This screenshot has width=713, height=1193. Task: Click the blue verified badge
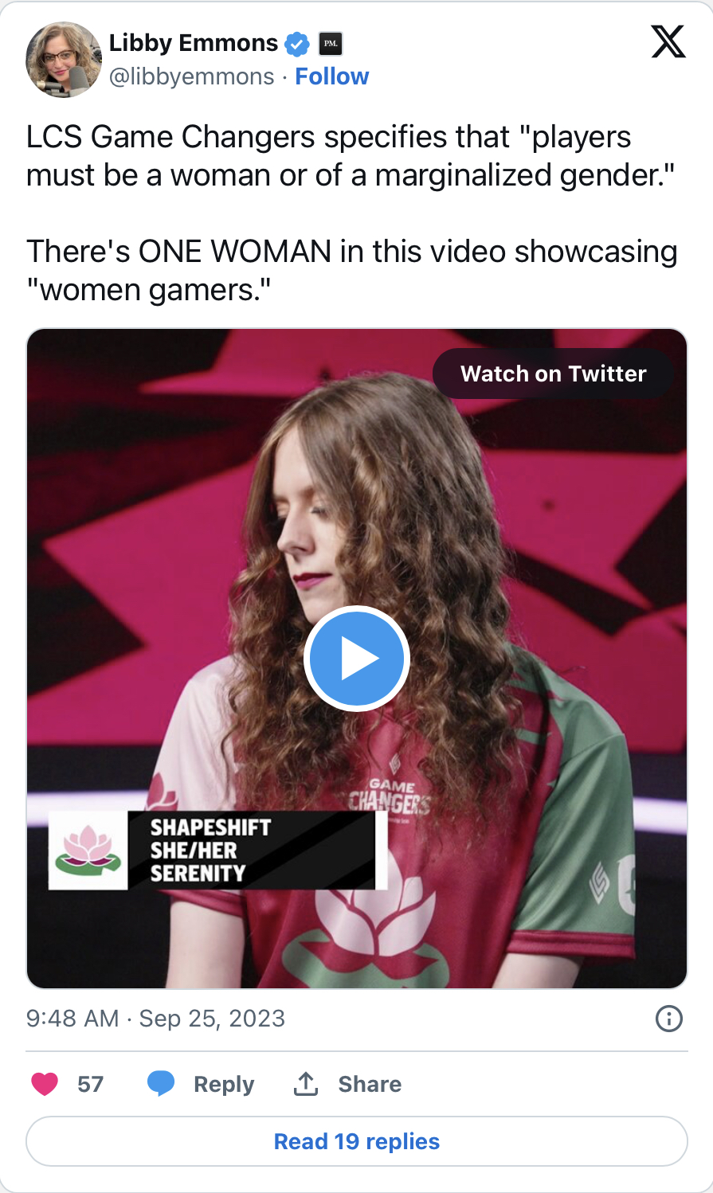point(298,44)
